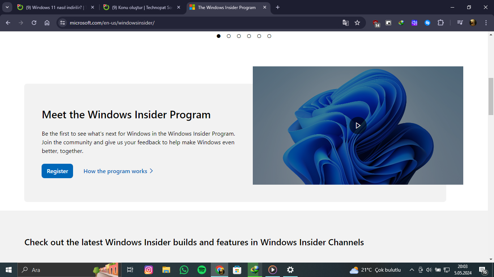Click the scrollbar down arrow
The height and width of the screenshot is (277, 494).
tap(491, 259)
